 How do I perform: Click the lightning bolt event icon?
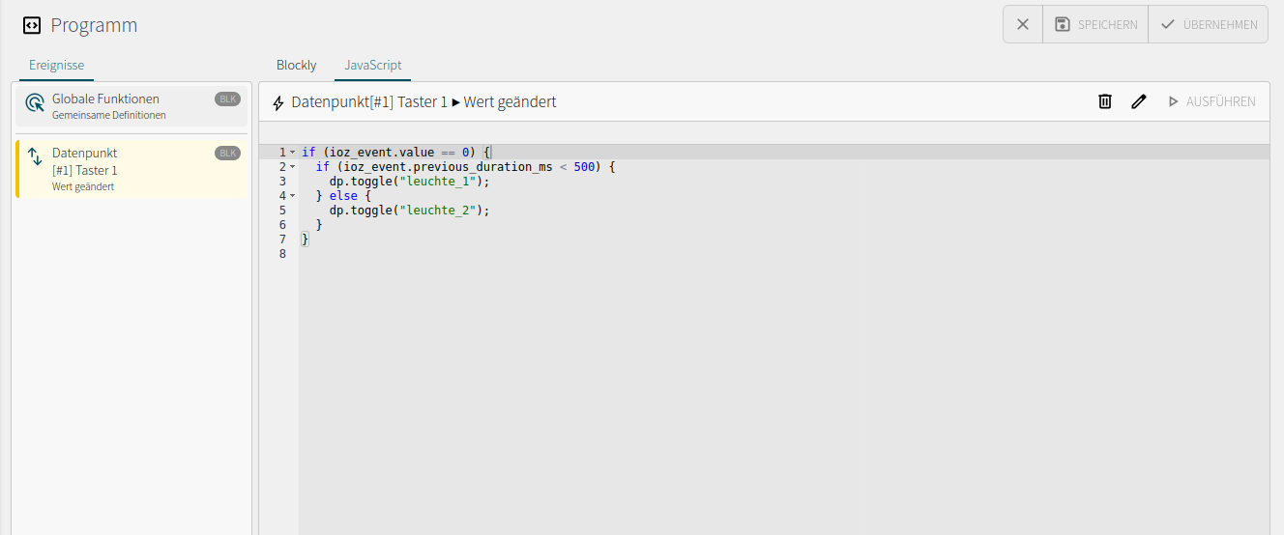(278, 102)
